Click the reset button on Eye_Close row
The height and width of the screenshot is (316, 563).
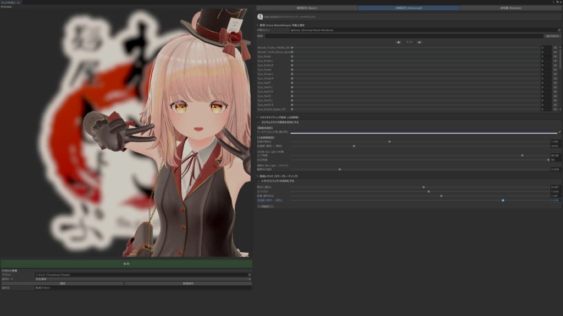coord(555,70)
